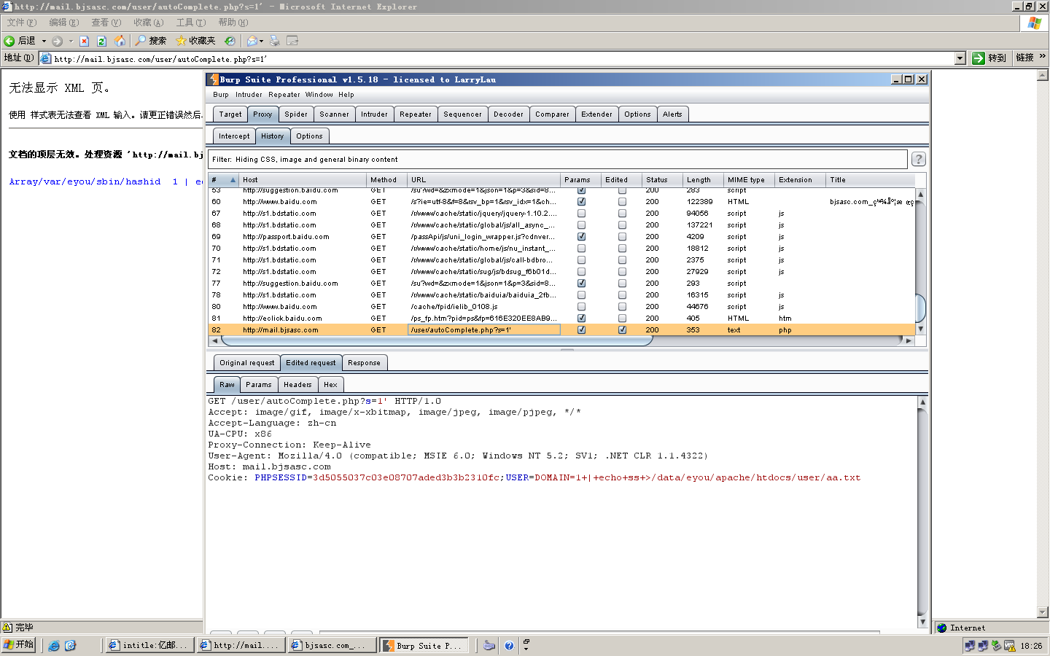Screen dimensions: 1050x656
Task: Sort by the # column header arrow
Action: 233,180
